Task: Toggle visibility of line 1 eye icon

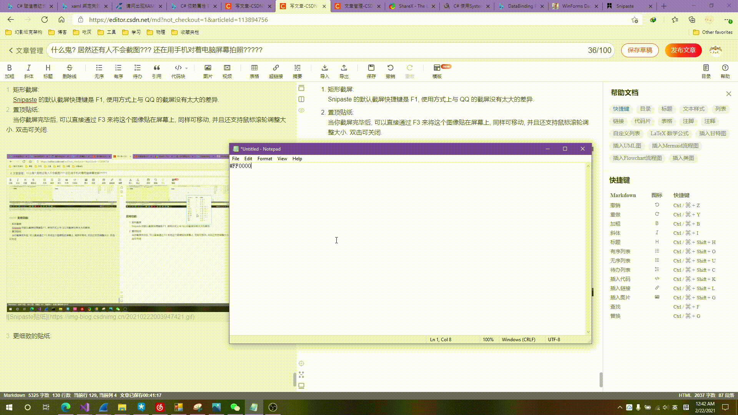Action: pos(301,110)
